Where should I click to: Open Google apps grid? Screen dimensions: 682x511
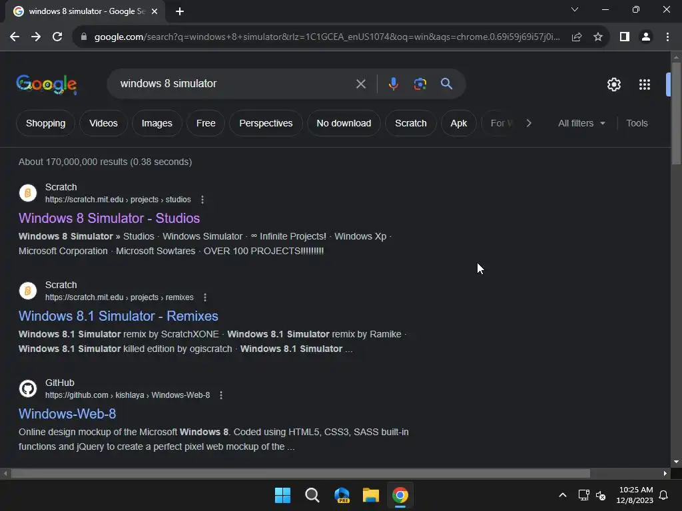(645, 85)
